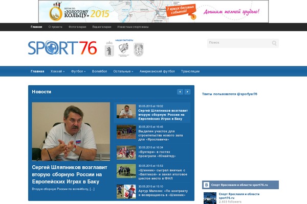The image size is (307, 204).
Task: Open Видеогалереи page
Action: tap(102, 27)
